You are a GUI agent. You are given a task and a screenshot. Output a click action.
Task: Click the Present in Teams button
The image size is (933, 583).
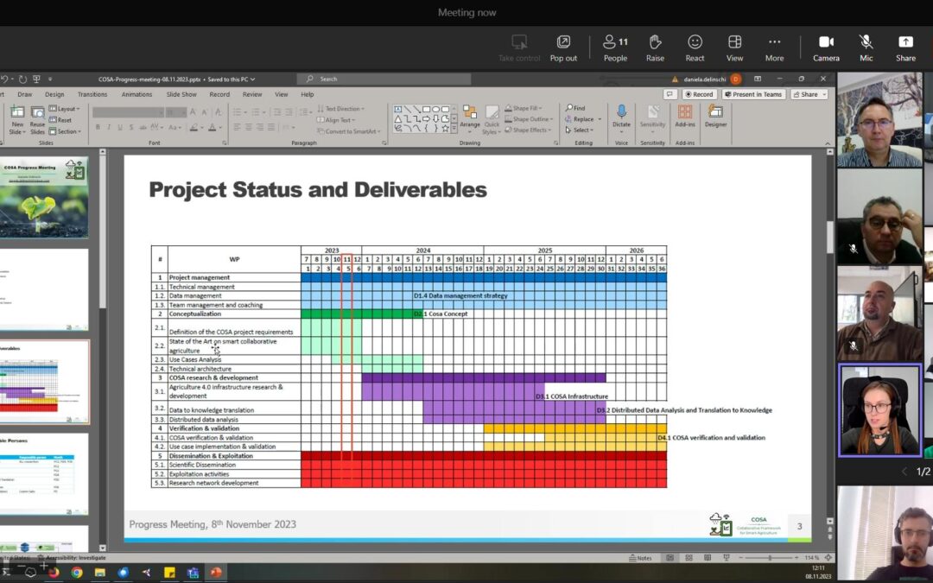pyautogui.click(x=753, y=94)
